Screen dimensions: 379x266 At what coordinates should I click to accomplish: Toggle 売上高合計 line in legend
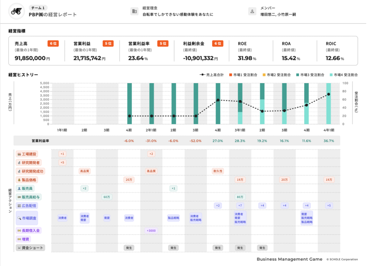pyautogui.click(x=212, y=75)
